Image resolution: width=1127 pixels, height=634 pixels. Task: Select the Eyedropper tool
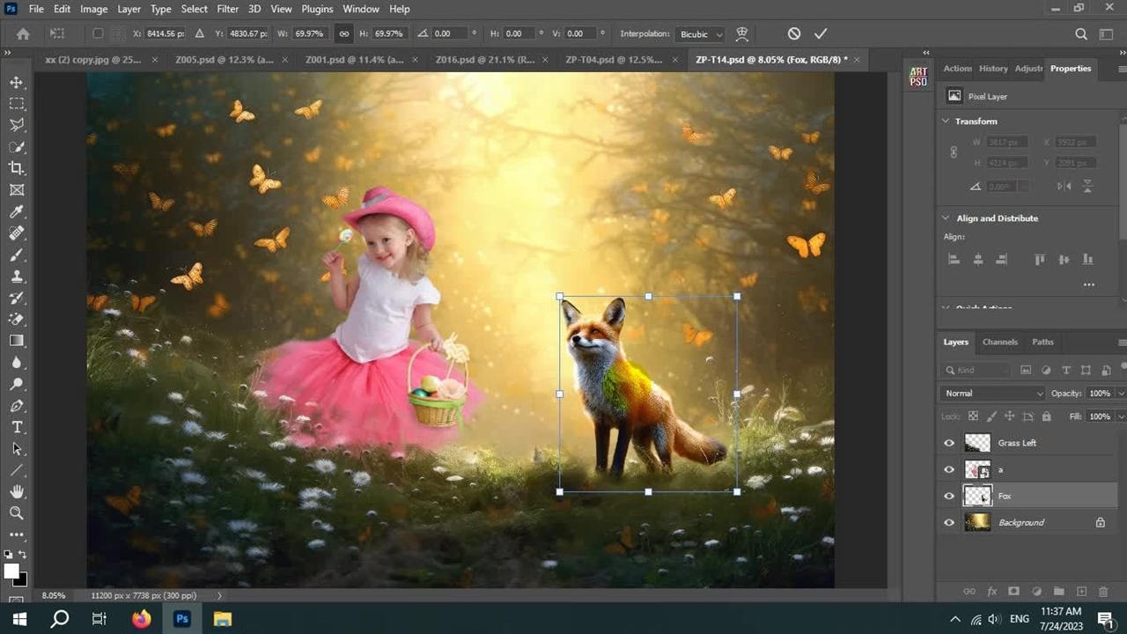[x=17, y=211]
